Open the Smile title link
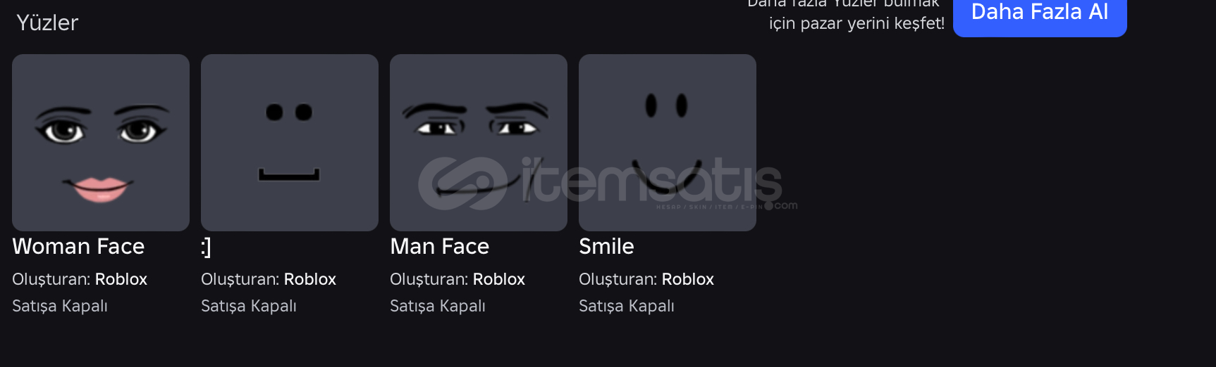 (606, 247)
